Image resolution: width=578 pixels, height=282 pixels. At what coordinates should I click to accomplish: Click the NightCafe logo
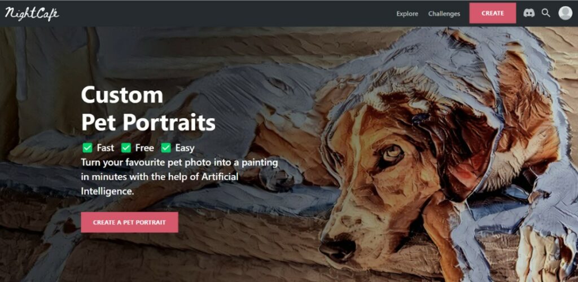click(32, 14)
